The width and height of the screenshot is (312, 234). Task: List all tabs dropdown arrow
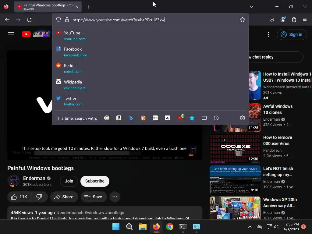(x=251, y=7)
